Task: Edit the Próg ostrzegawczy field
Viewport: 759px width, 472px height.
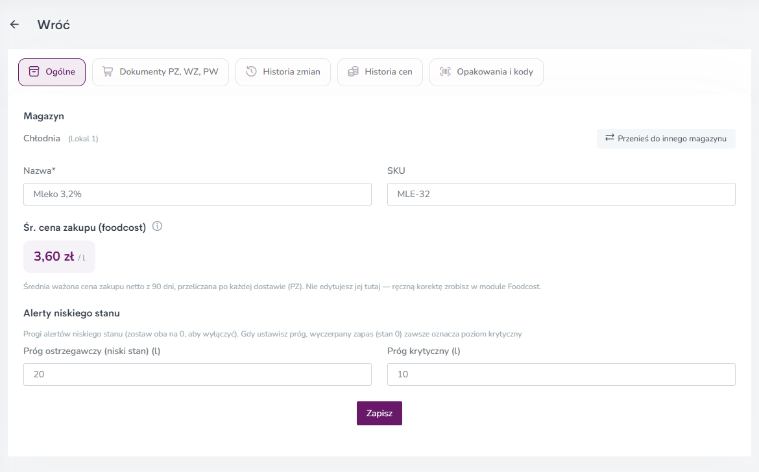Action: coord(197,374)
